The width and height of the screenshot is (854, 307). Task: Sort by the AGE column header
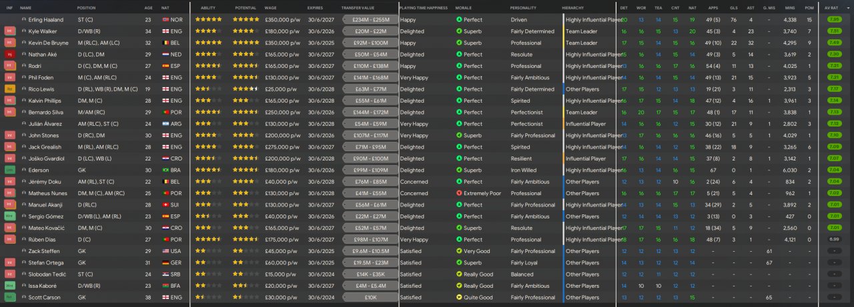[x=148, y=7]
